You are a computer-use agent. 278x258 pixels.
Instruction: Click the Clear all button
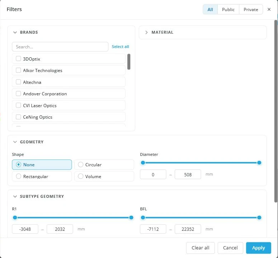(201, 248)
